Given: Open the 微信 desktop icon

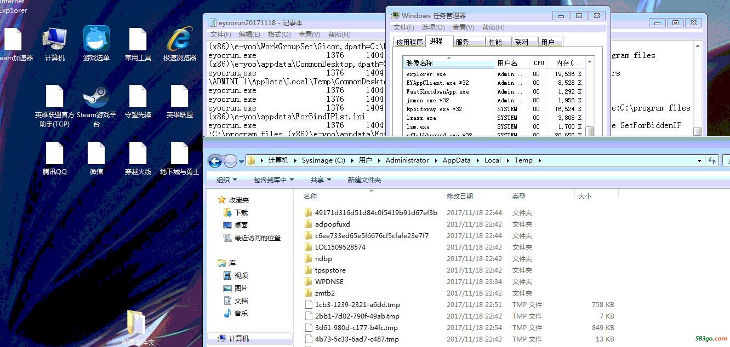Looking at the screenshot, I should pyautogui.click(x=96, y=159).
